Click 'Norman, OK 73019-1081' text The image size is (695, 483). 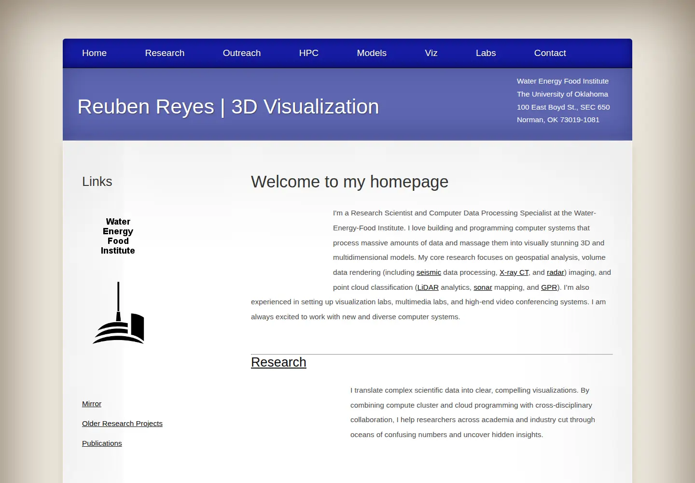[558, 120]
